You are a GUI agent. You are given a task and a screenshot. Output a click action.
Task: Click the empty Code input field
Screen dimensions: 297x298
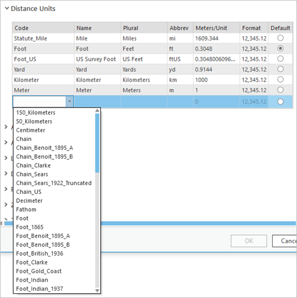pyautogui.click(x=40, y=101)
